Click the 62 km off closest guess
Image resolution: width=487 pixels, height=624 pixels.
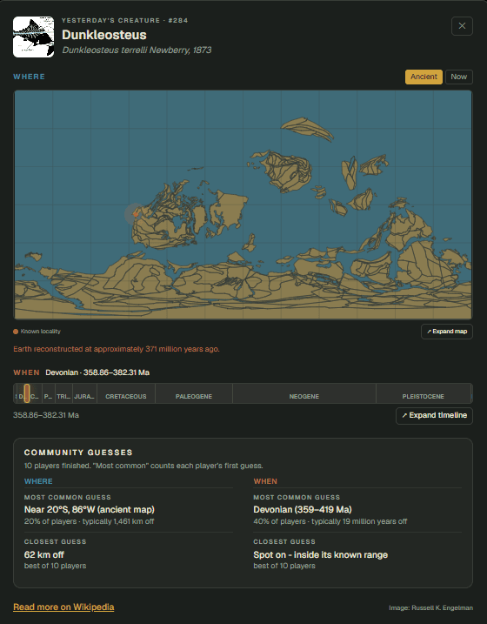tap(44, 554)
